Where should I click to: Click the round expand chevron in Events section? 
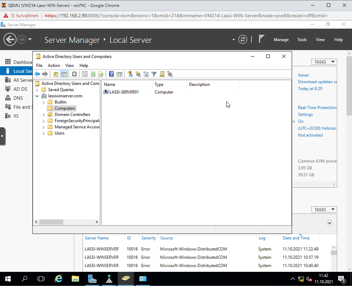point(329,223)
